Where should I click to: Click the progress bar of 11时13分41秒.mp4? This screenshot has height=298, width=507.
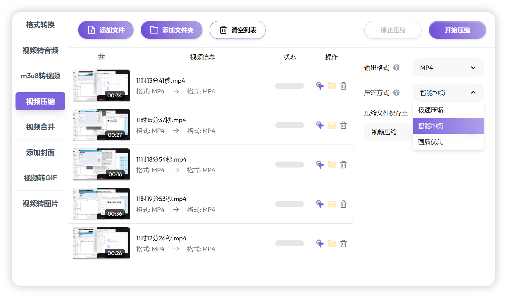[x=289, y=86]
